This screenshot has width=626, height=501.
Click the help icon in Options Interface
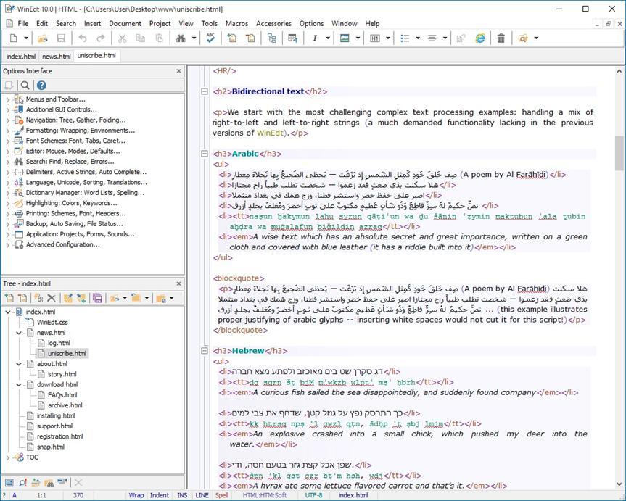click(x=41, y=86)
